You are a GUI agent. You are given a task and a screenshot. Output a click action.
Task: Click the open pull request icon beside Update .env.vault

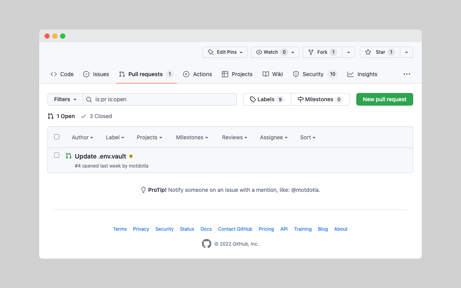(x=69, y=156)
